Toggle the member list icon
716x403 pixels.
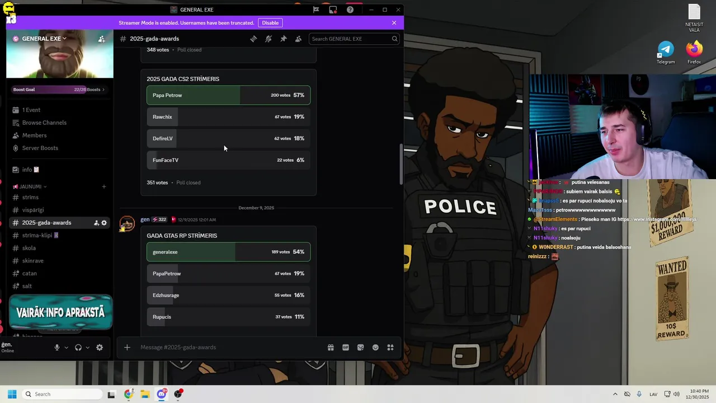[298, 39]
